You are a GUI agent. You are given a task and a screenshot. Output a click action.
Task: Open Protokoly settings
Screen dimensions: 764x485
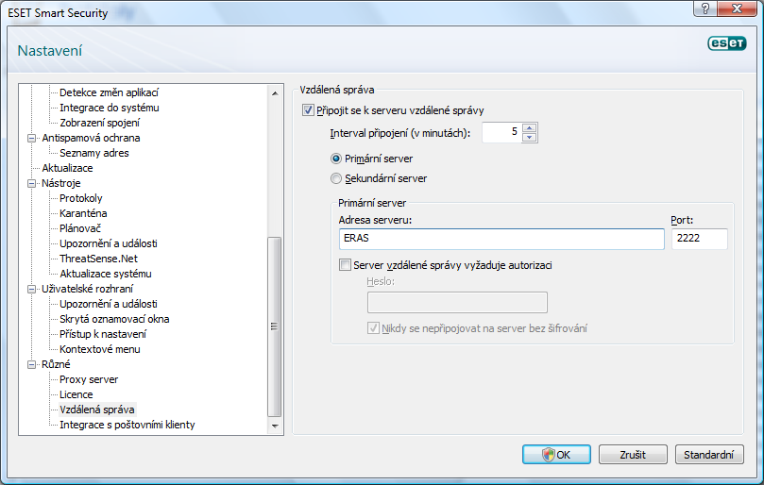[x=81, y=198]
